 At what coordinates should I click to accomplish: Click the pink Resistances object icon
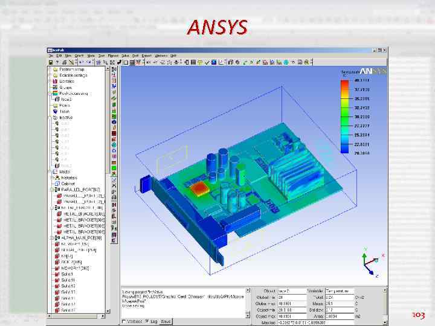(114, 156)
